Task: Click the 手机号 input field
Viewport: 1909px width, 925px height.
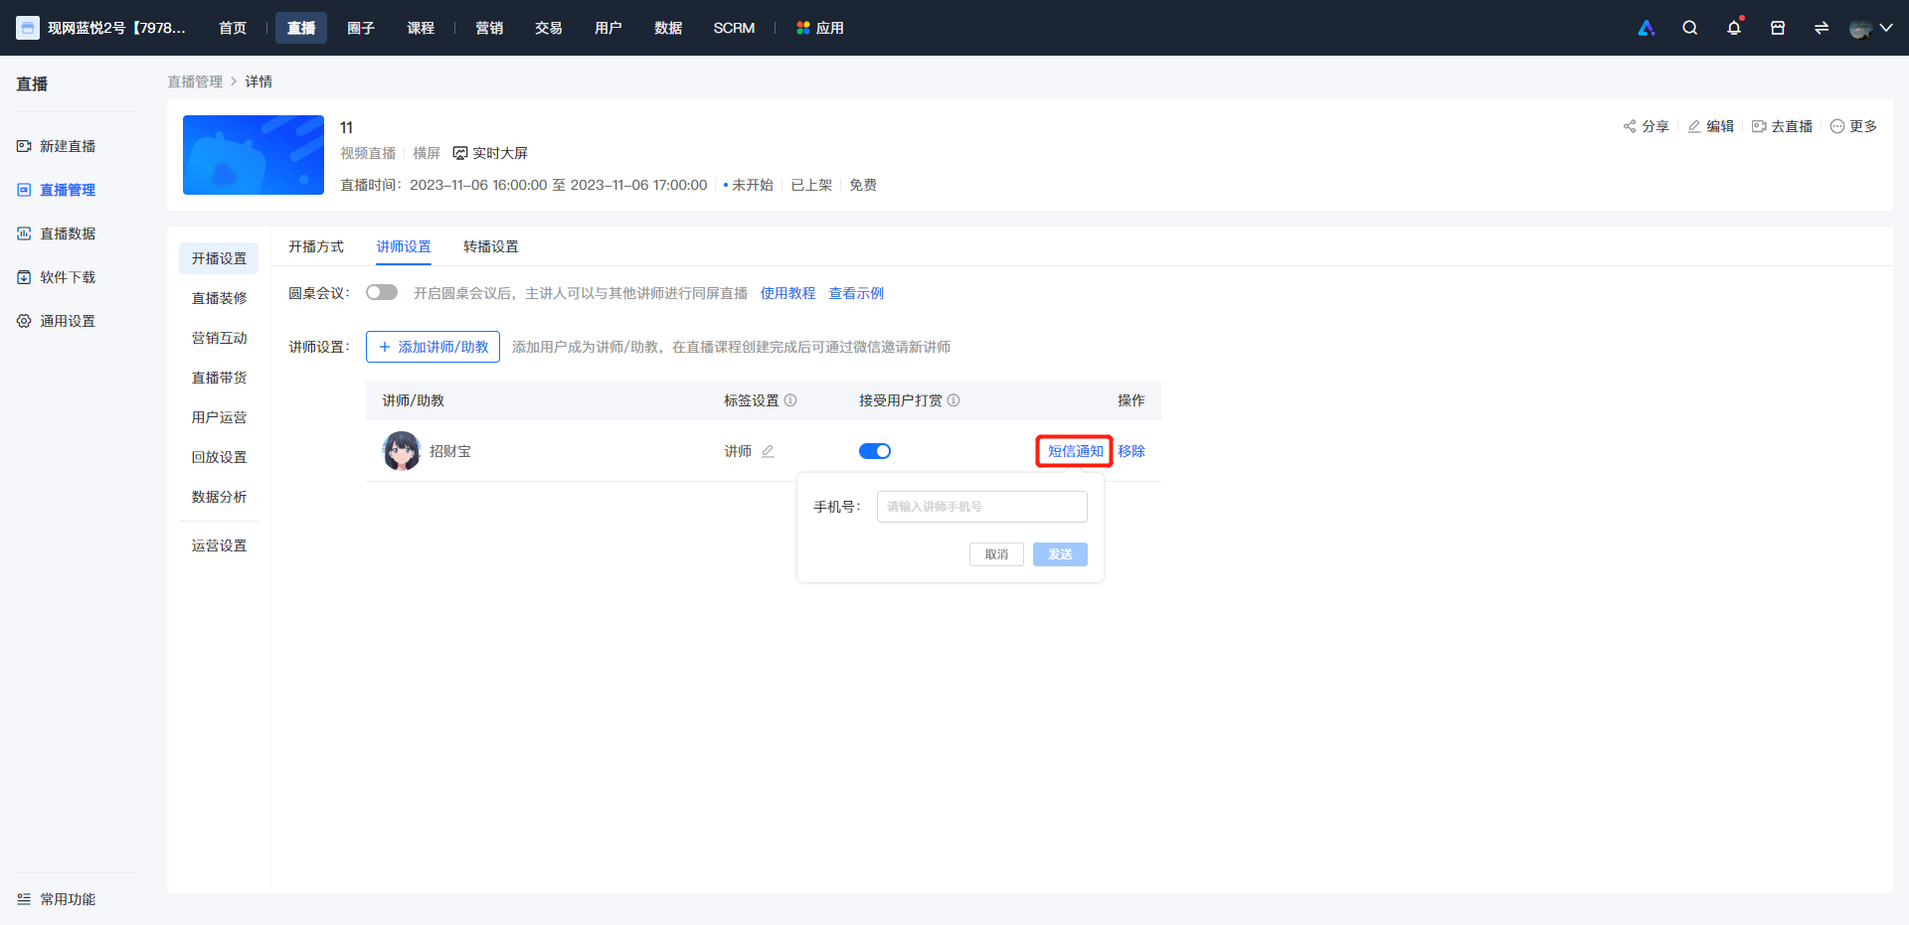Action: tap(982, 507)
